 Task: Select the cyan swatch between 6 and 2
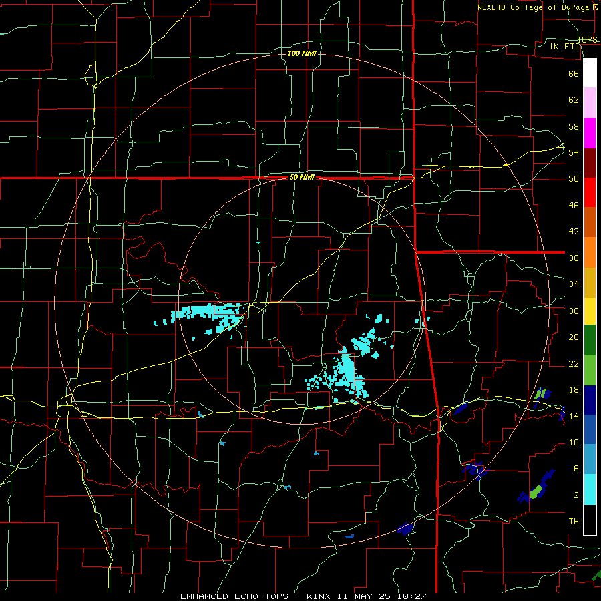tap(590, 489)
